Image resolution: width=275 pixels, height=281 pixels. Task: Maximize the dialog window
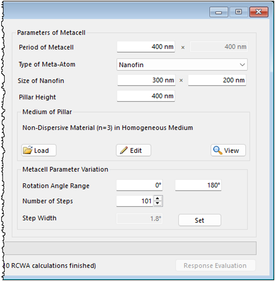tap(239, 12)
